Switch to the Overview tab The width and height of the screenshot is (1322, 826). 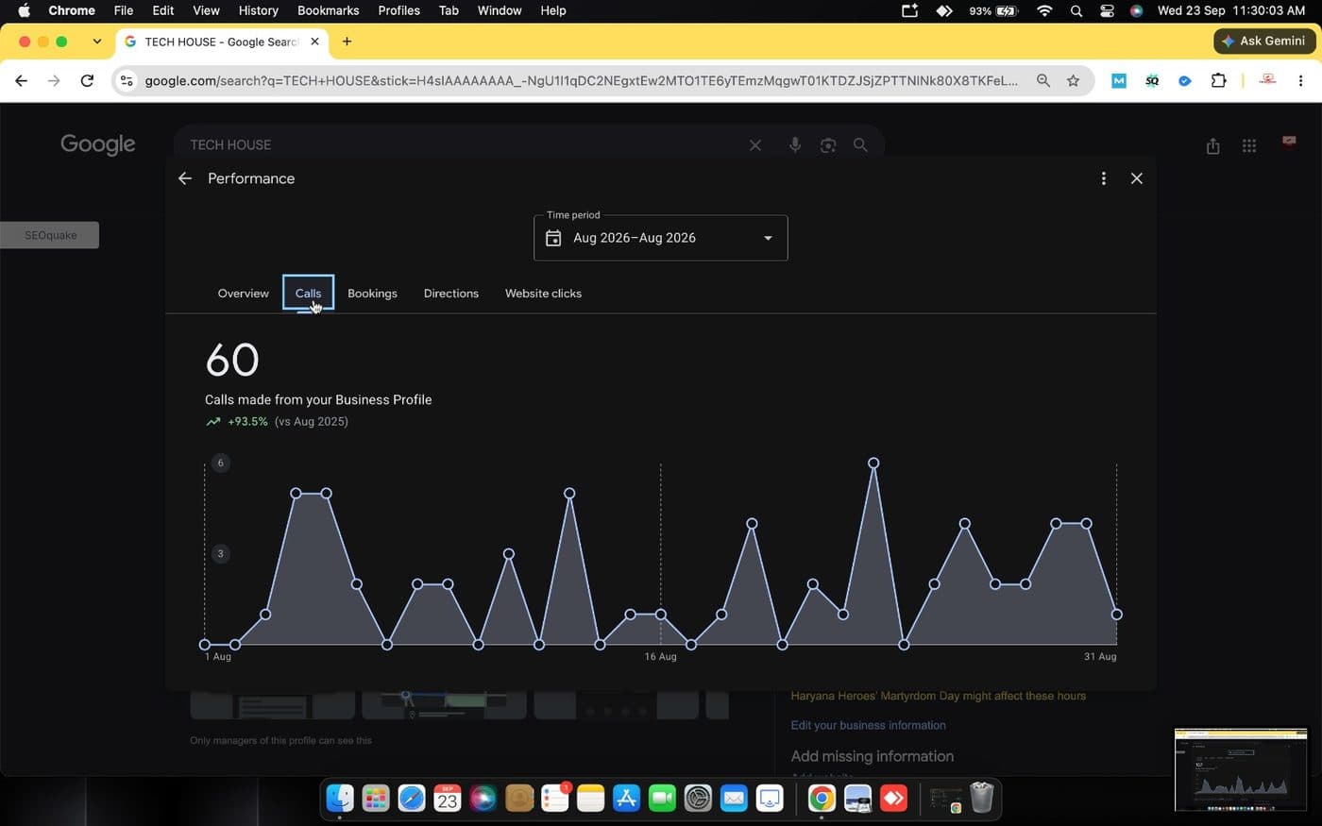244,294
